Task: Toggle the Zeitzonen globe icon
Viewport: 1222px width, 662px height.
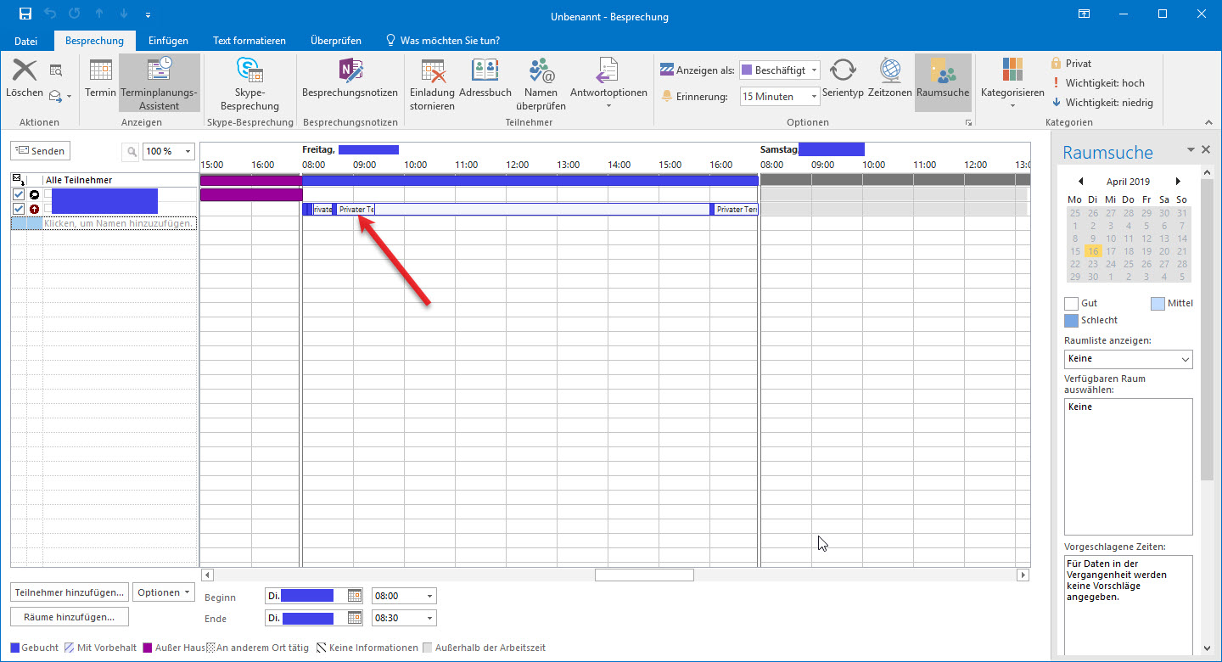Action: pyautogui.click(x=889, y=71)
